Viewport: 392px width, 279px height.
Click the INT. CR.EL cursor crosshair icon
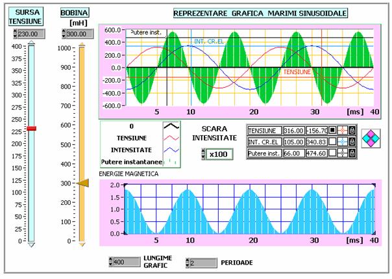343,142
